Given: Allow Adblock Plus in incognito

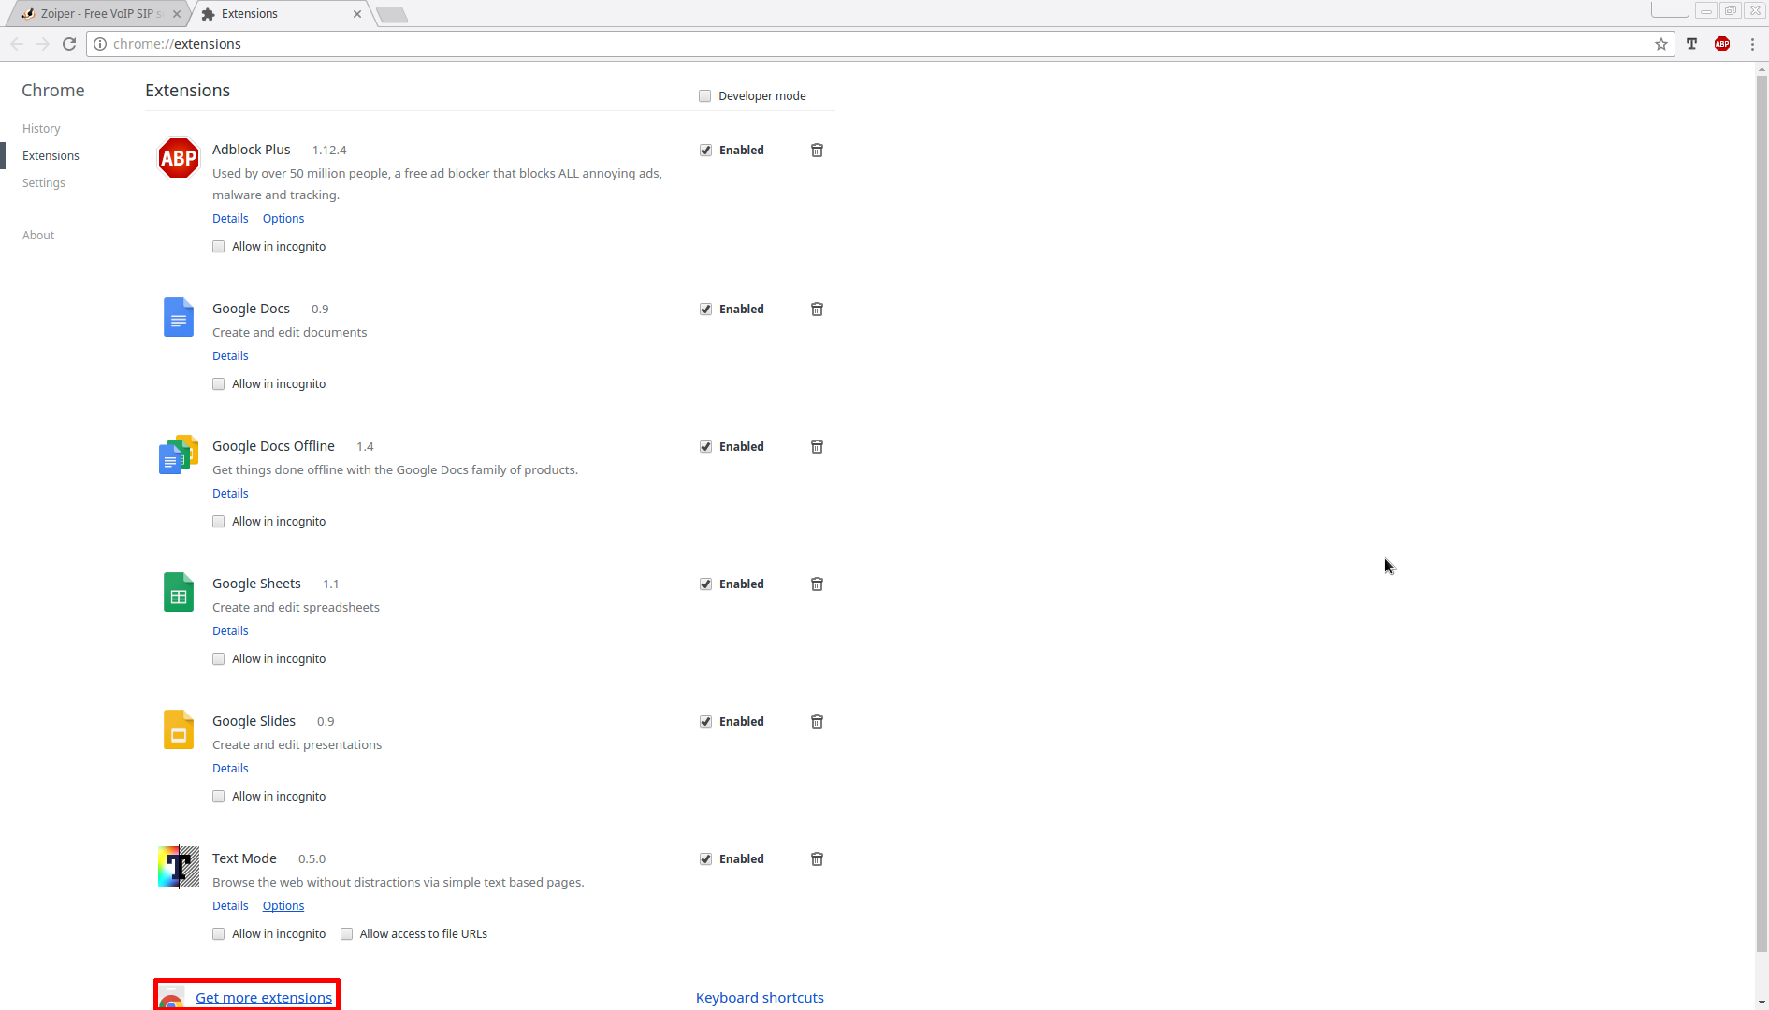Looking at the screenshot, I should point(219,247).
